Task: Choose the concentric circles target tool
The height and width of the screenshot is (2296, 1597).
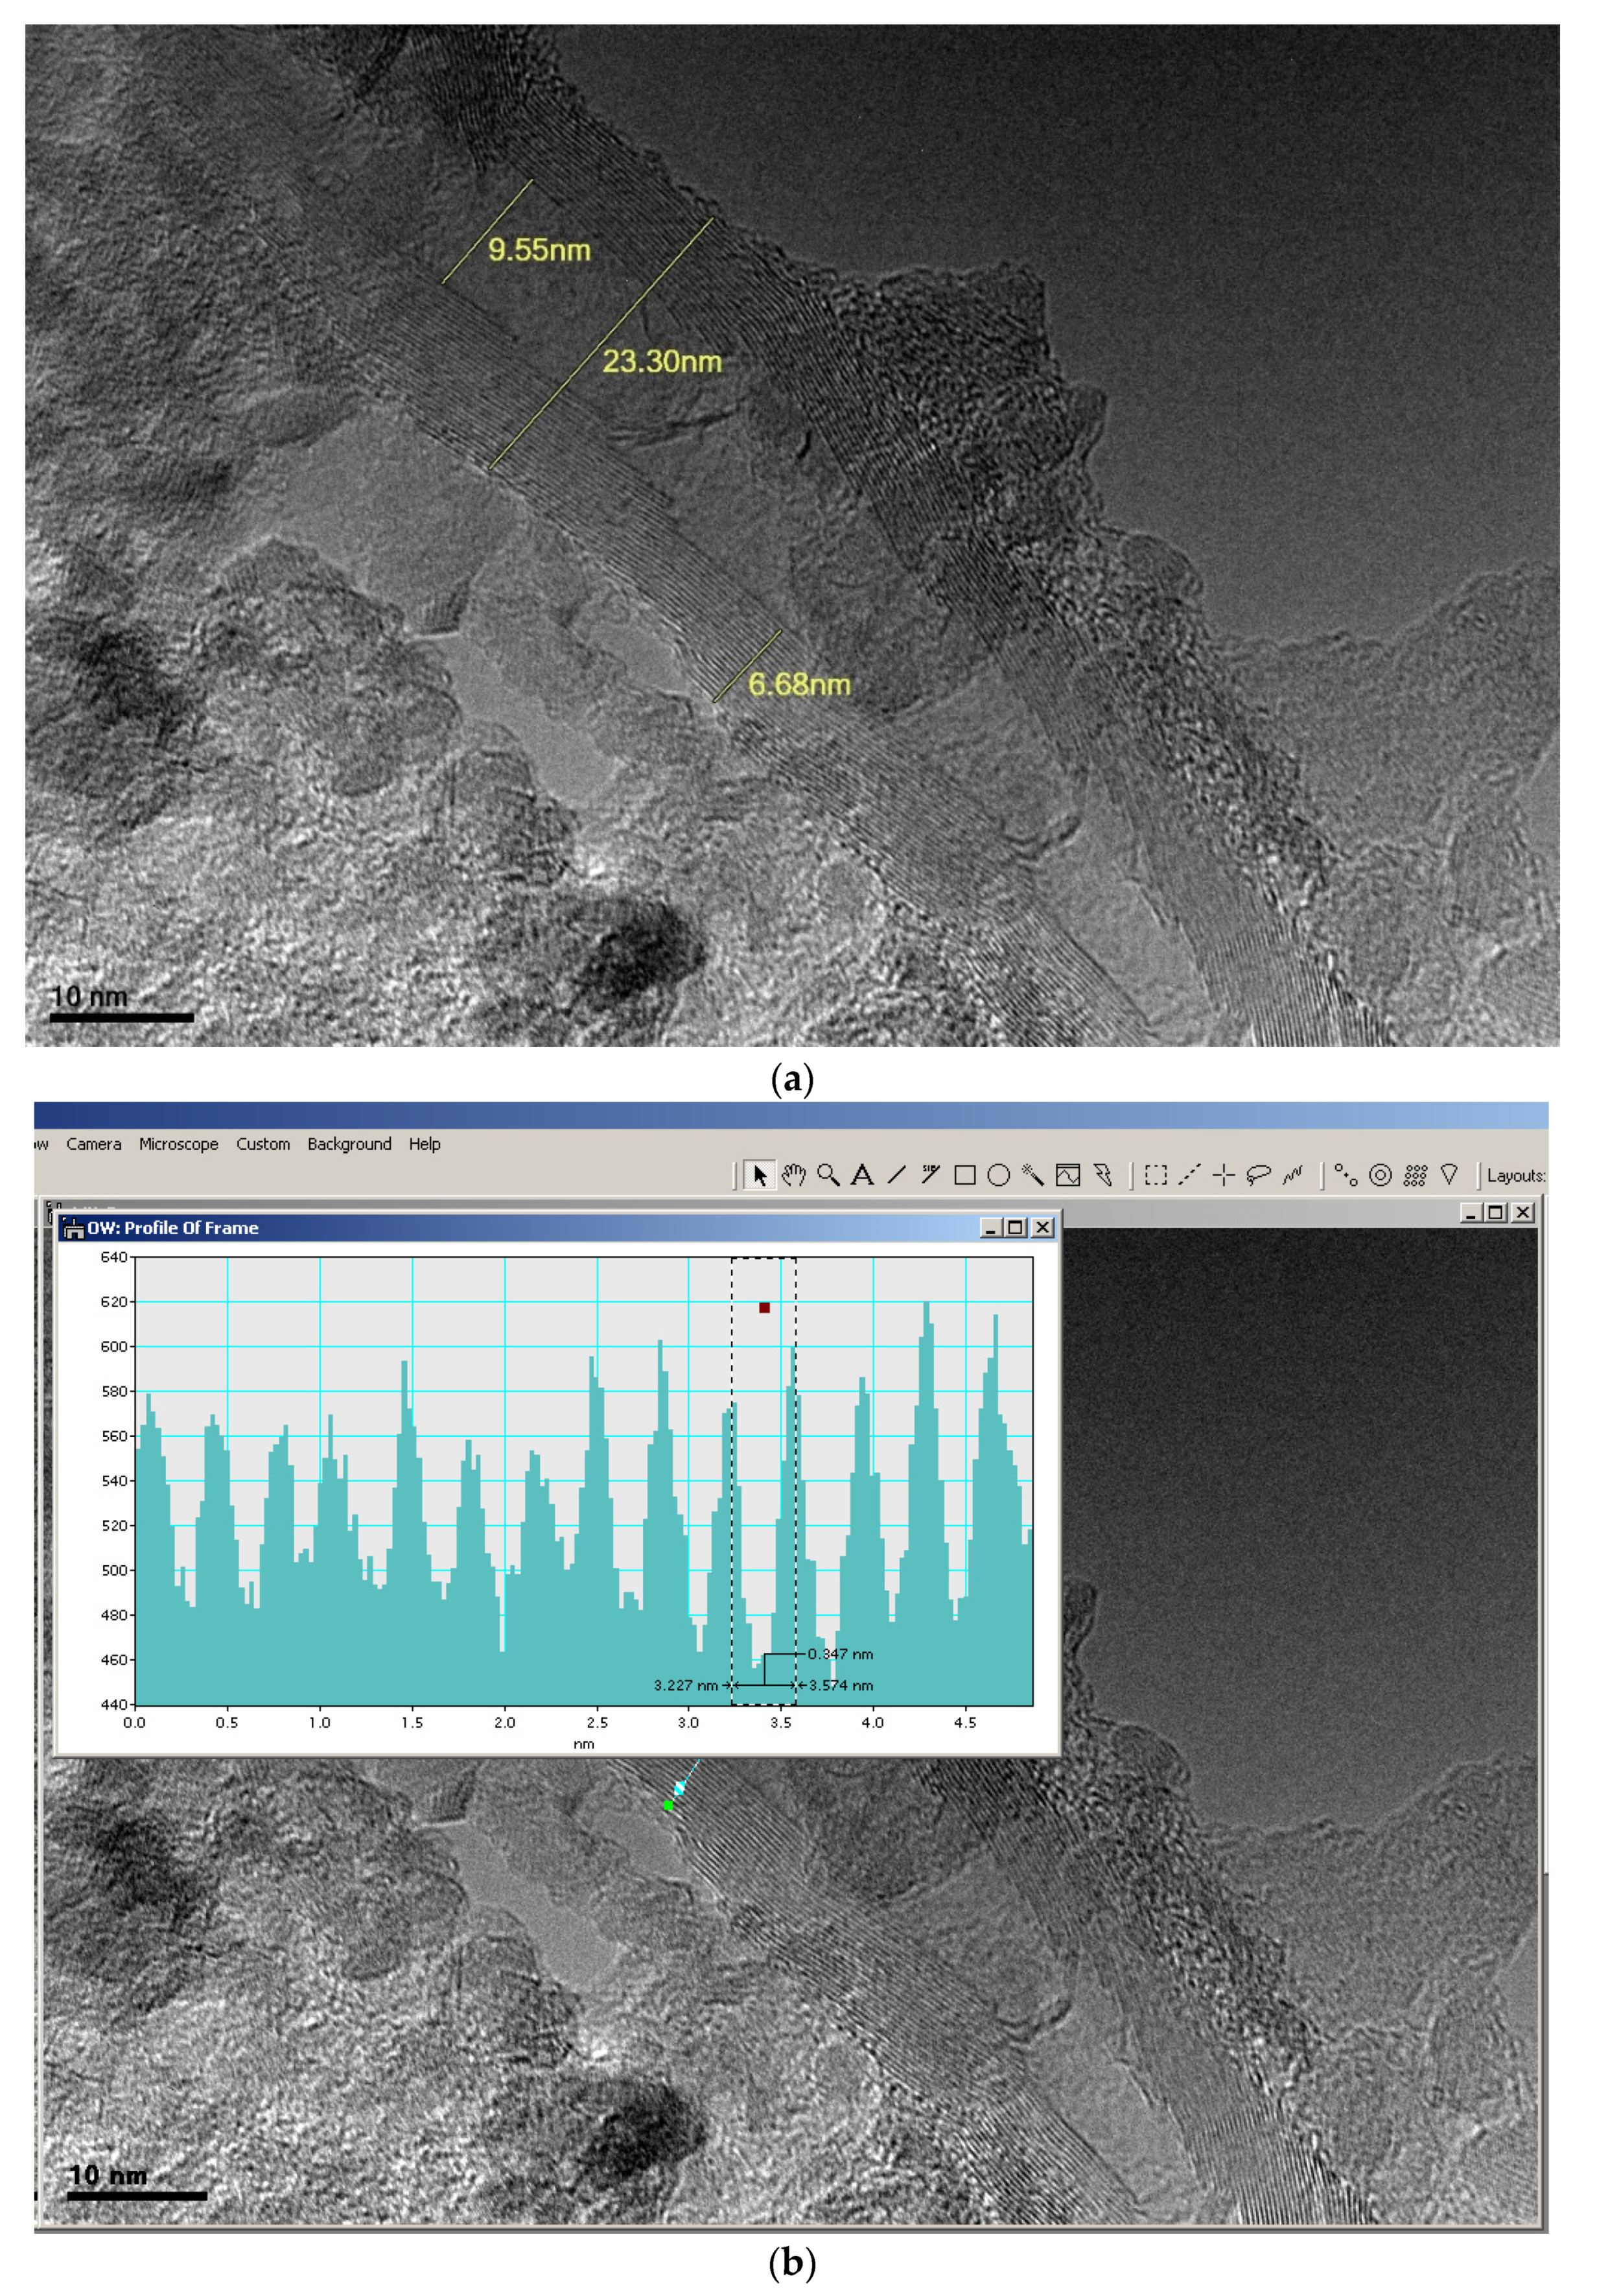Action: tap(1380, 1175)
